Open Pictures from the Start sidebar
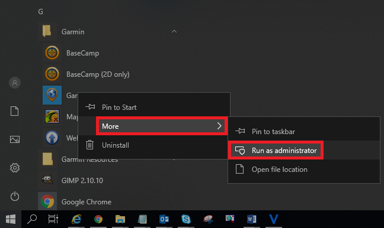Screen dimensions: 384x228 tap(15, 139)
